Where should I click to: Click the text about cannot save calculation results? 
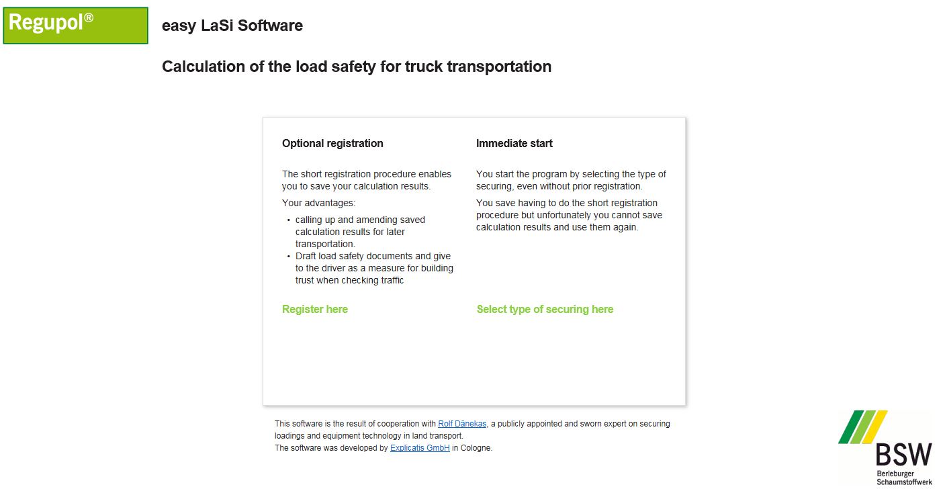(569, 215)
